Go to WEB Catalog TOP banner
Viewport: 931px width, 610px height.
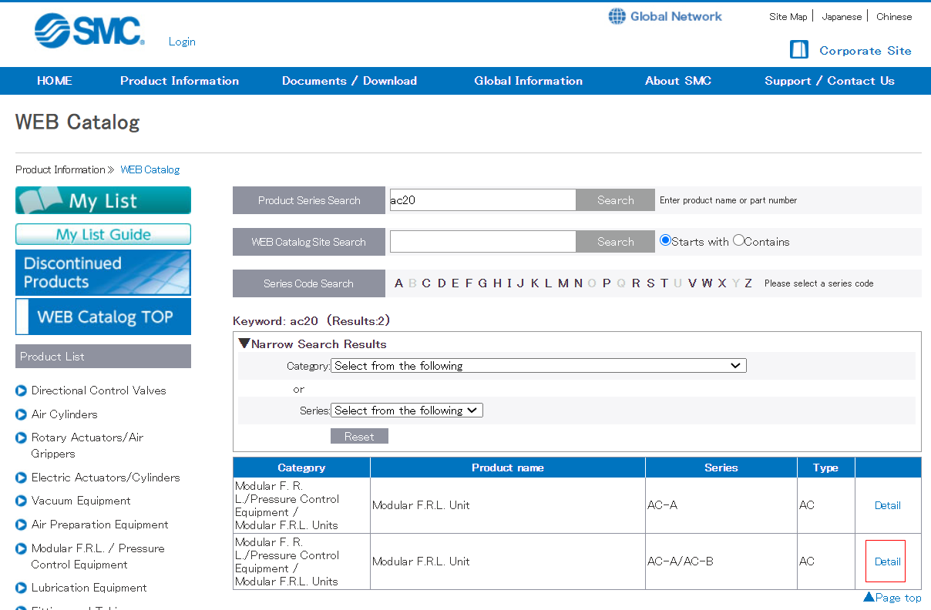(103, 317)
